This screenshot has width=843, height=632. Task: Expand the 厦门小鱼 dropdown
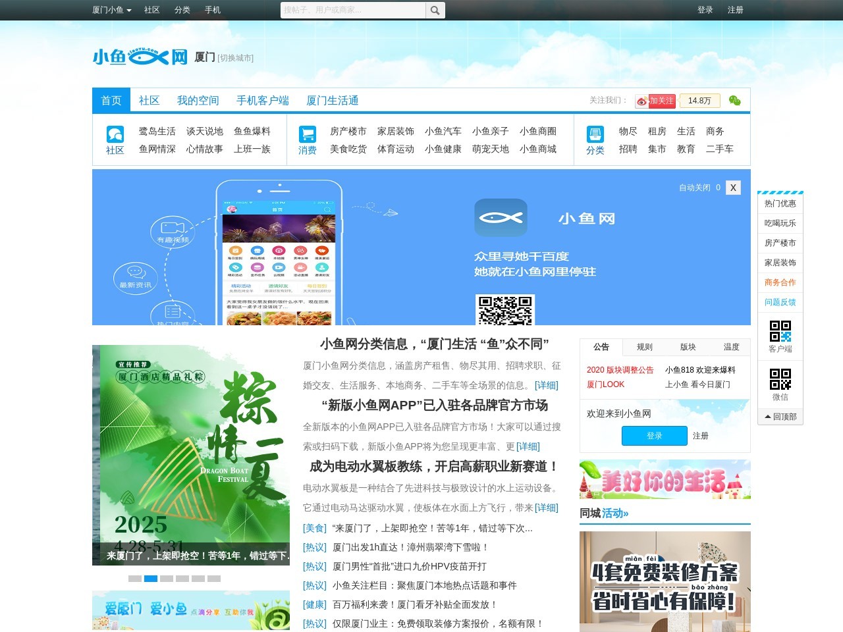(112, 10)
